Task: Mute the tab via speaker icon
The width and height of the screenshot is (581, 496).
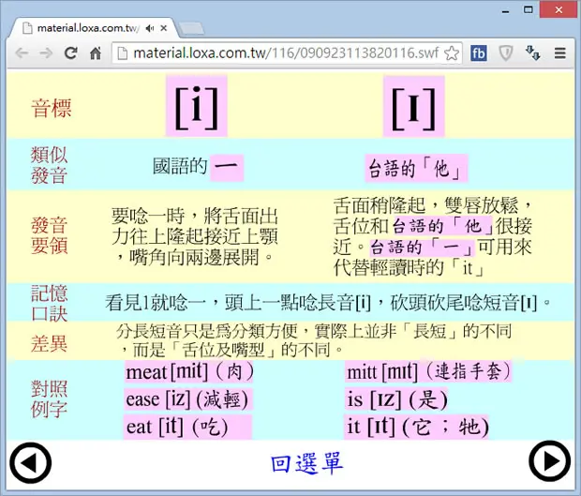Action: tap(150, 28)
